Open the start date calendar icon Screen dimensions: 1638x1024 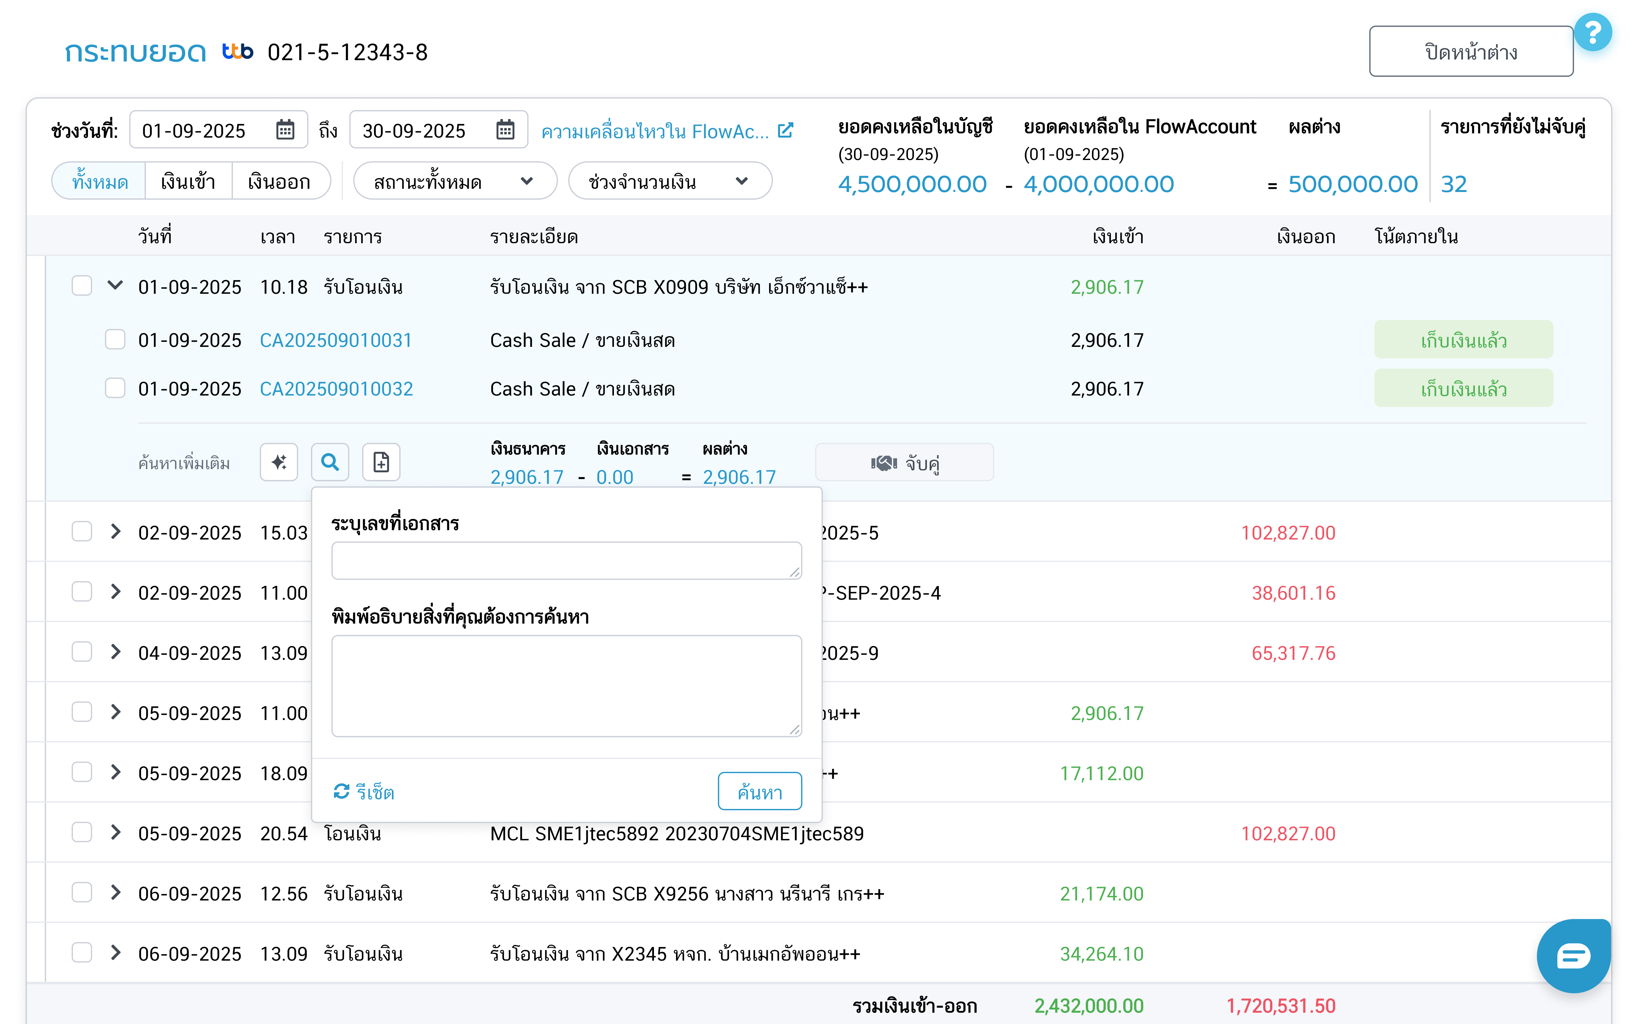tap(285, 130)
